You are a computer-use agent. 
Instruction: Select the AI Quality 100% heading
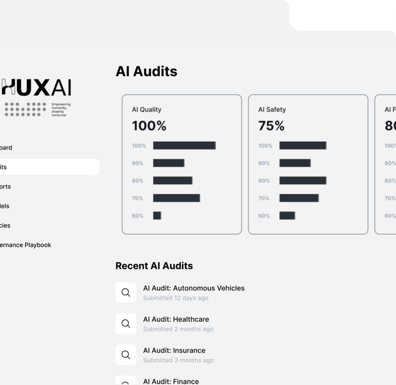pos(149,126)
